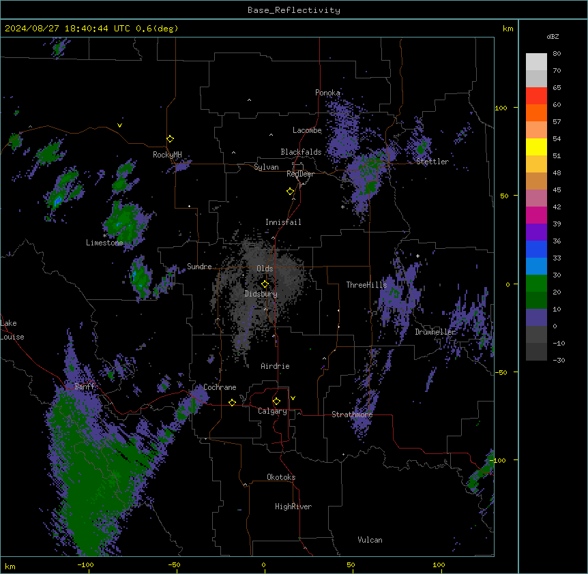Click the yellow v marker northeast of Calgary
588x574 pixels.
[x=293, y=398]
